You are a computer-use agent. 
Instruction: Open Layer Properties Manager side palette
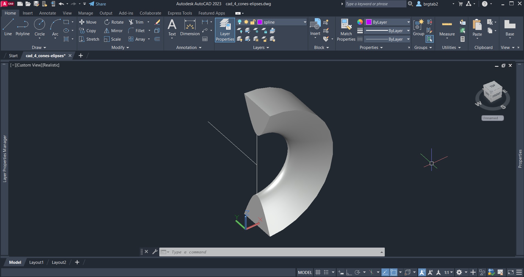tap(4, 159)
